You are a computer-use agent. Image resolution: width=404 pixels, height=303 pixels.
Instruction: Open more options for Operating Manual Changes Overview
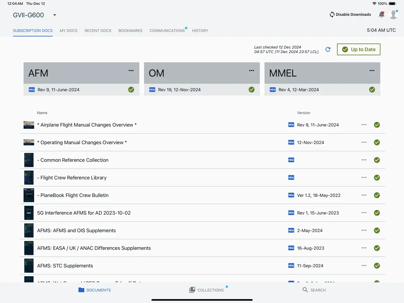pos(364,142)
